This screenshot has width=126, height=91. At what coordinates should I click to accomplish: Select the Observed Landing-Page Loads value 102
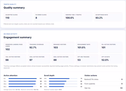8,49
